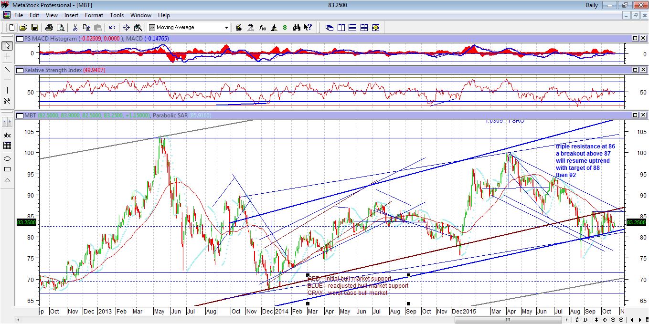The width and height of the screenshot is (649, 324).
Task: Open the Tools menu
Action: pos(117,15)
